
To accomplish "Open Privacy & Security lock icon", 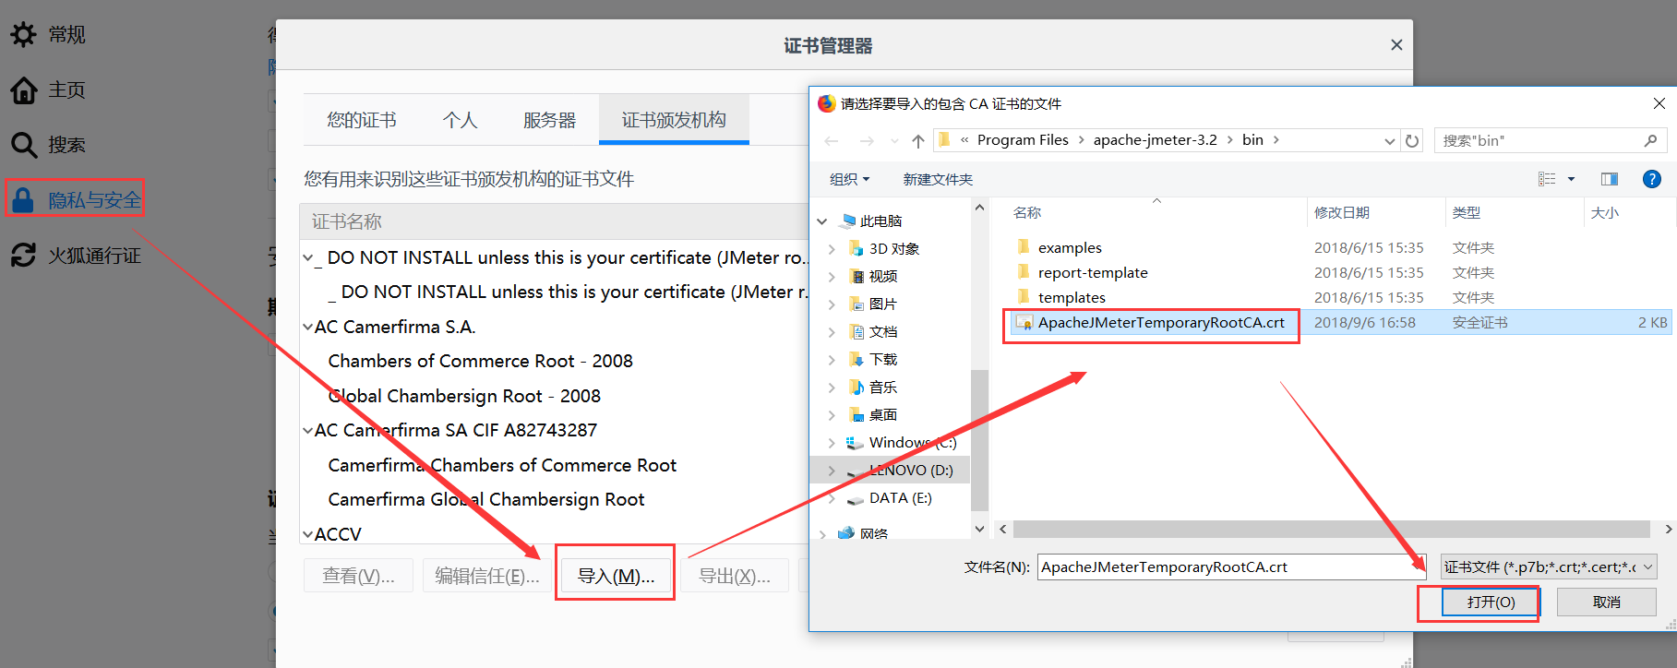I will tap(23, 200).
